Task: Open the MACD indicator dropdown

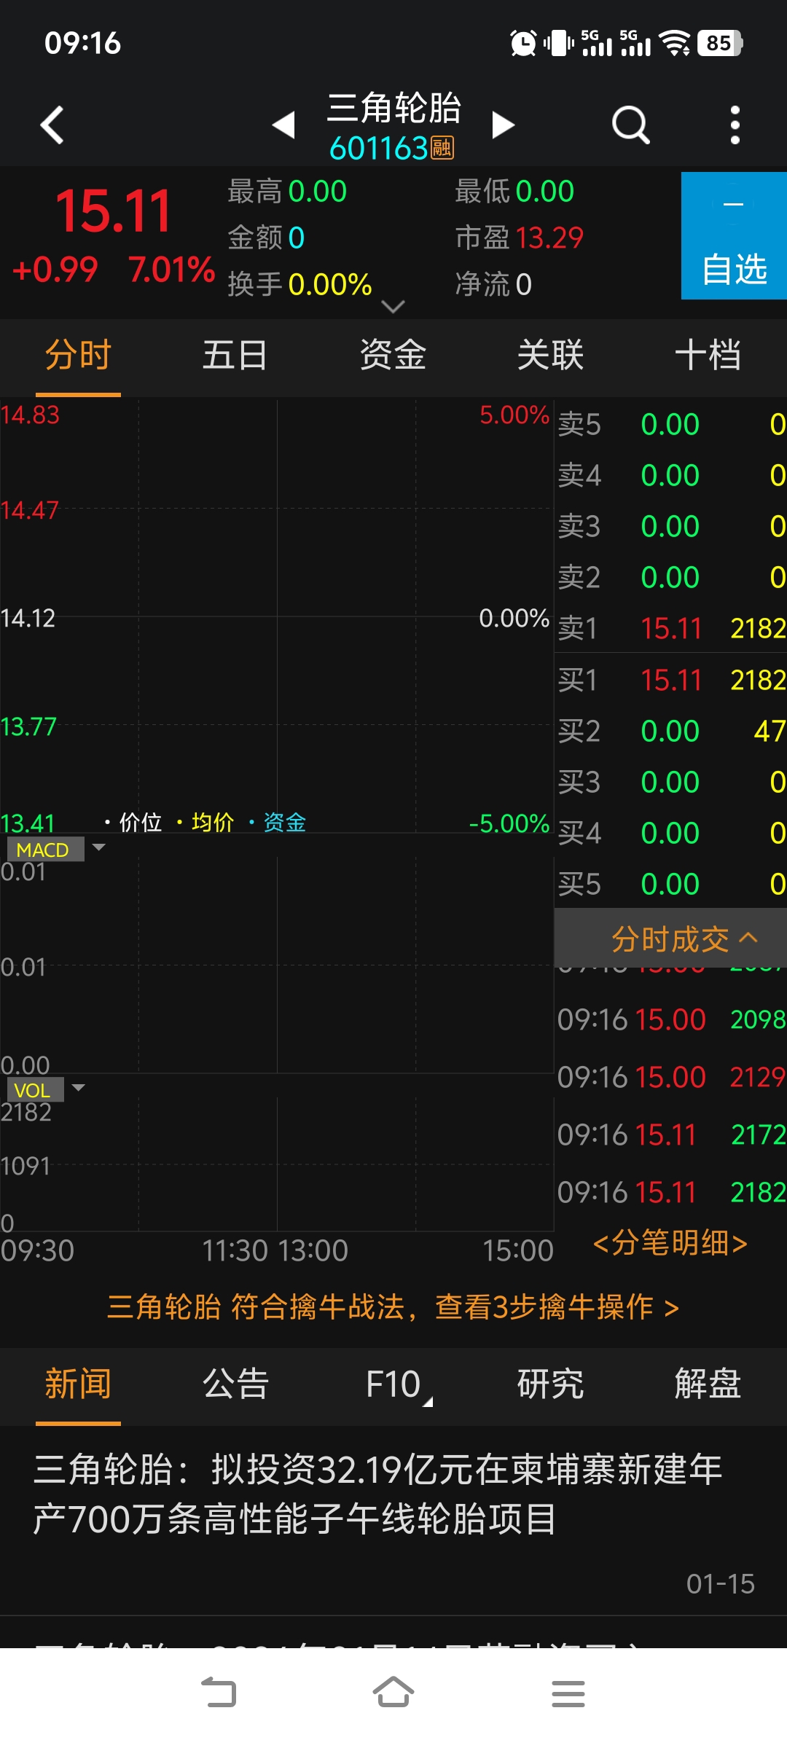Action: [56, 849]
